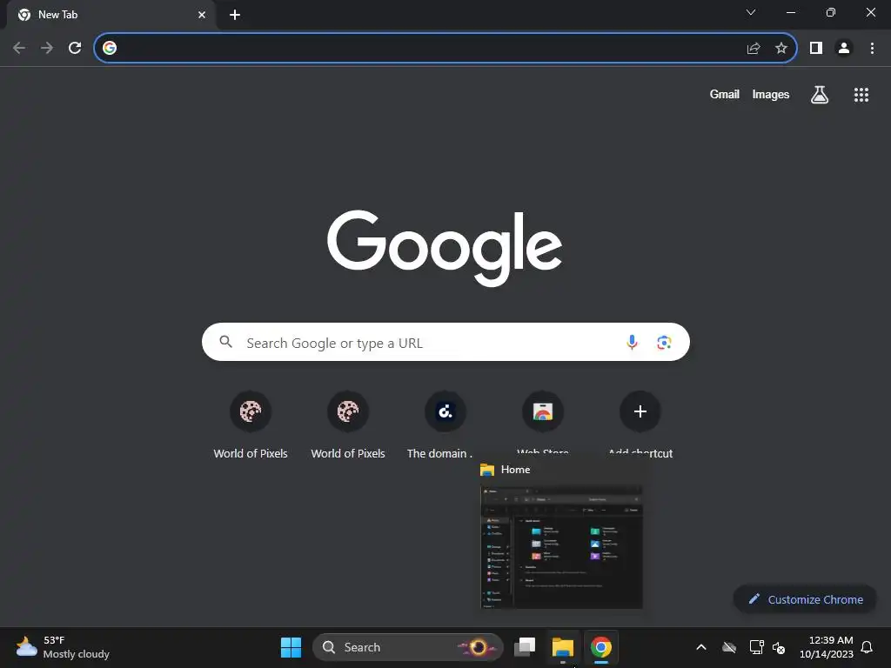Open the first World of Pixels shortcut
Viewport: 891px width, 668px height.
point(251,424)
